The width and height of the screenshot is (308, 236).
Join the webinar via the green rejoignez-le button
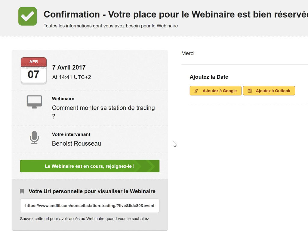pos(90,166)
